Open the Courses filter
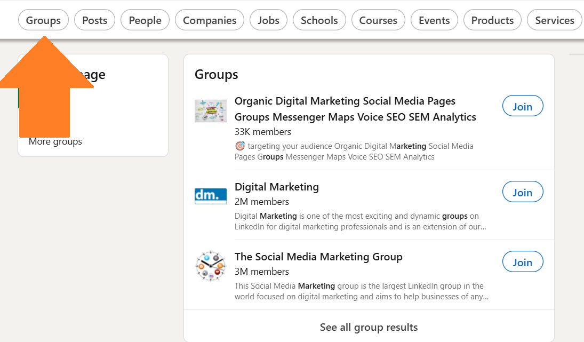Viewport: 584px width, 342px height. pyautogui.click(x=378, y=20)
